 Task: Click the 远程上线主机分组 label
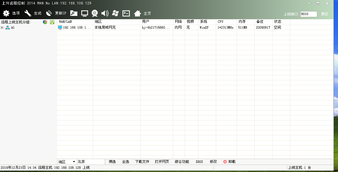tap(16, 22)
